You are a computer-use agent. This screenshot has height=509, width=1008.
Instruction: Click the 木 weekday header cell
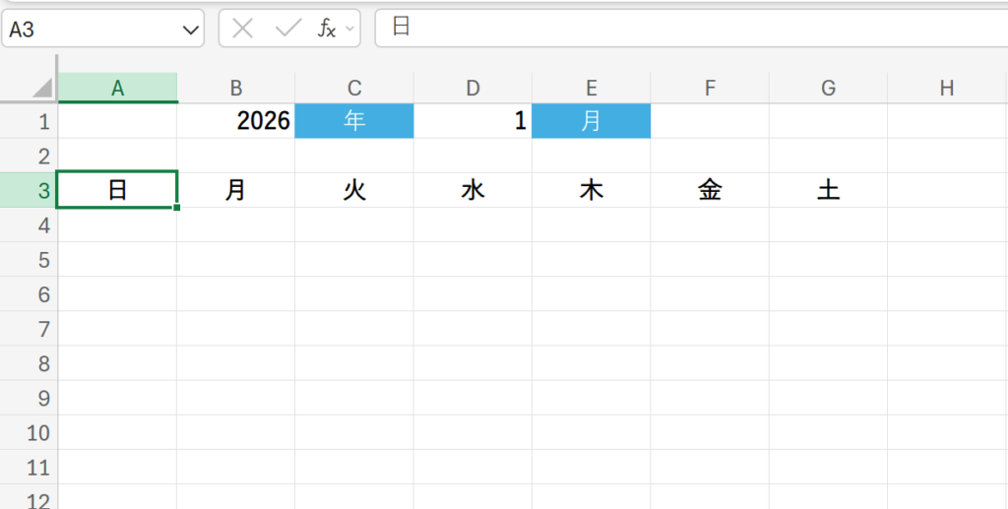[591, 190]
